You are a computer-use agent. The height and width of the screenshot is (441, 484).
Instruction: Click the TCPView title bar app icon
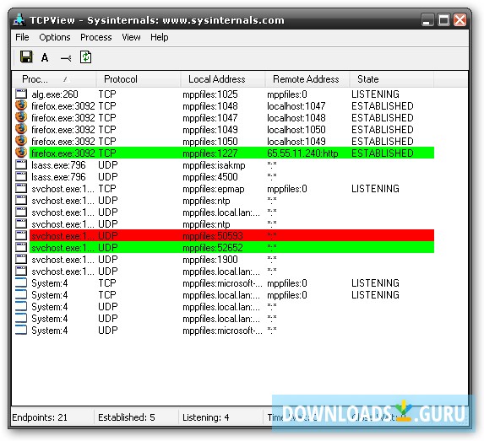[19, 19]
